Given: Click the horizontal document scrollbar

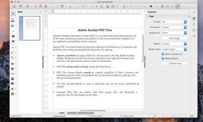Looking at the screenshot, I should pyautogui.click(x=93, y=111).
